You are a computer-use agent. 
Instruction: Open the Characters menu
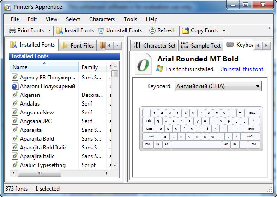click(x=102, y=19)
